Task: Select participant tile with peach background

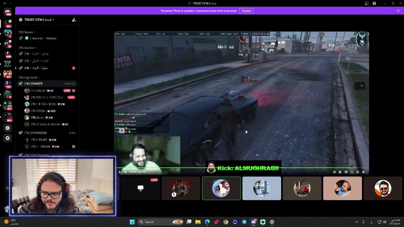Action: pyautogui.click(x=342, y=188)
